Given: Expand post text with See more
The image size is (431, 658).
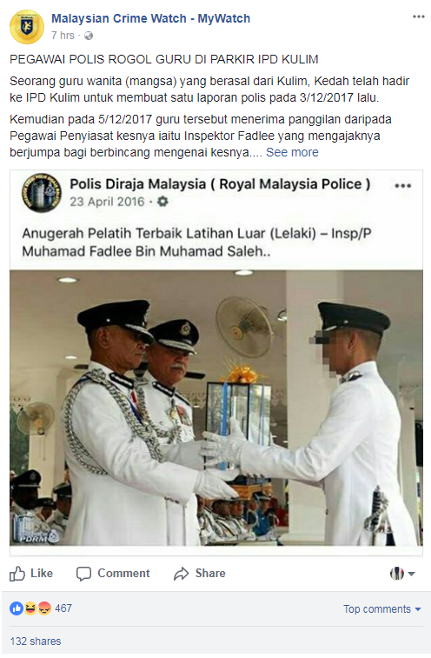Looking at the screenshot, I should coord(292,152).
